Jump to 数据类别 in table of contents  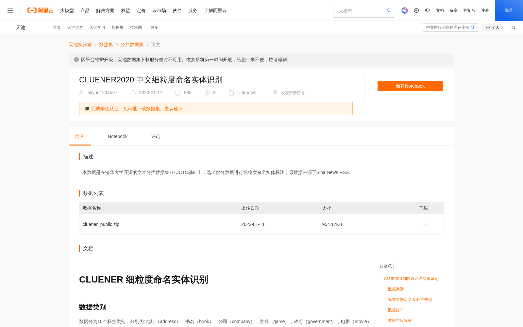tap(396, 289)
